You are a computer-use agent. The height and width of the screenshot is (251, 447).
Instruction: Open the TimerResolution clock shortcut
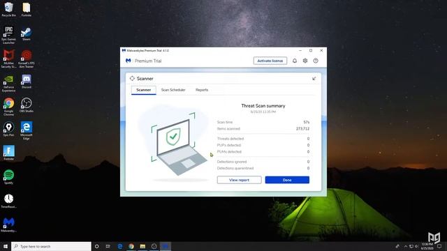8,201
